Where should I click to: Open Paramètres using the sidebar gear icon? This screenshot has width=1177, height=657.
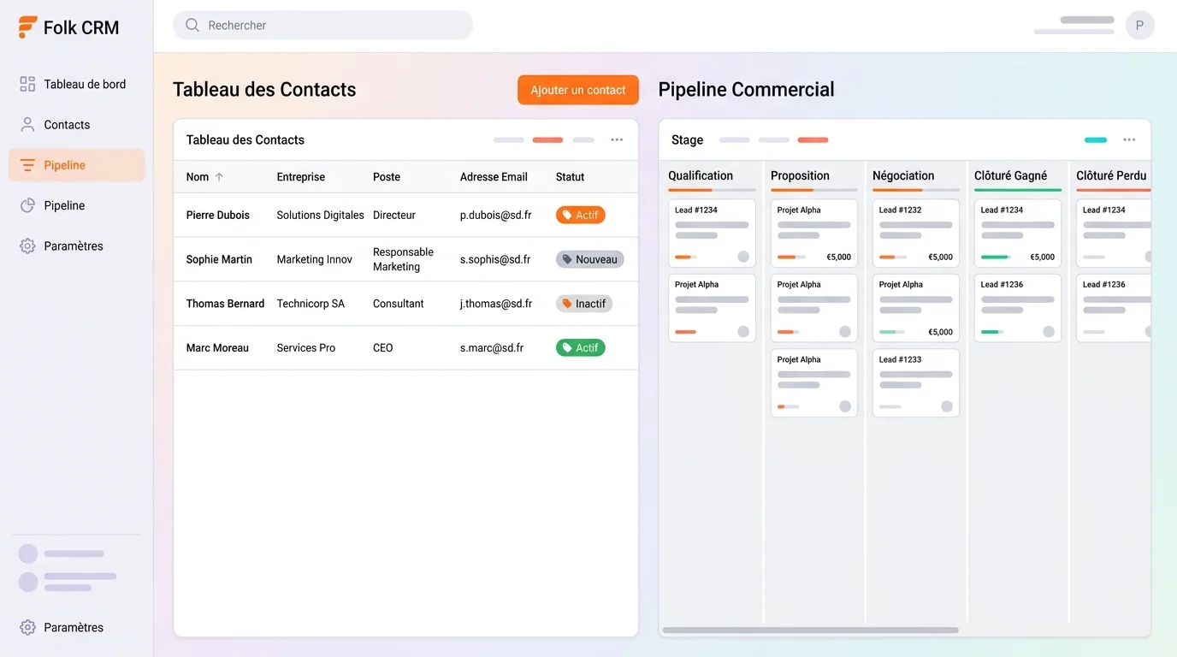pos(27,246)
